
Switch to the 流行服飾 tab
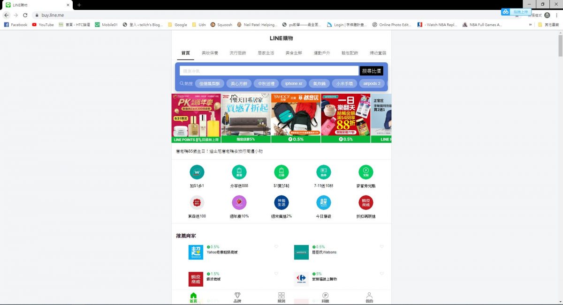(238, 53)
